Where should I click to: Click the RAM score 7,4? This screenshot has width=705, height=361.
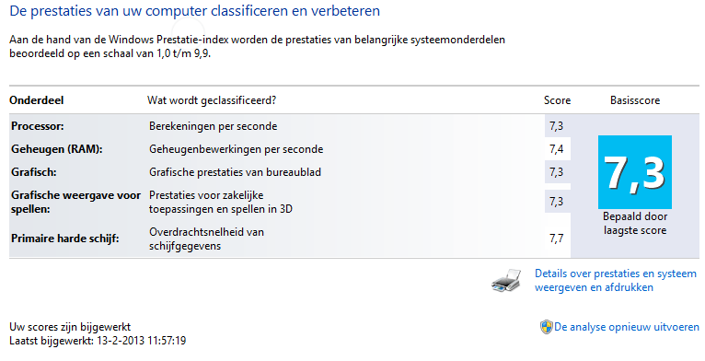(x=556, y=149)
